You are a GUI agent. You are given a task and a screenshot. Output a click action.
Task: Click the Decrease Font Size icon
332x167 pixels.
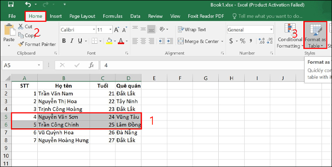click(125, 30)
